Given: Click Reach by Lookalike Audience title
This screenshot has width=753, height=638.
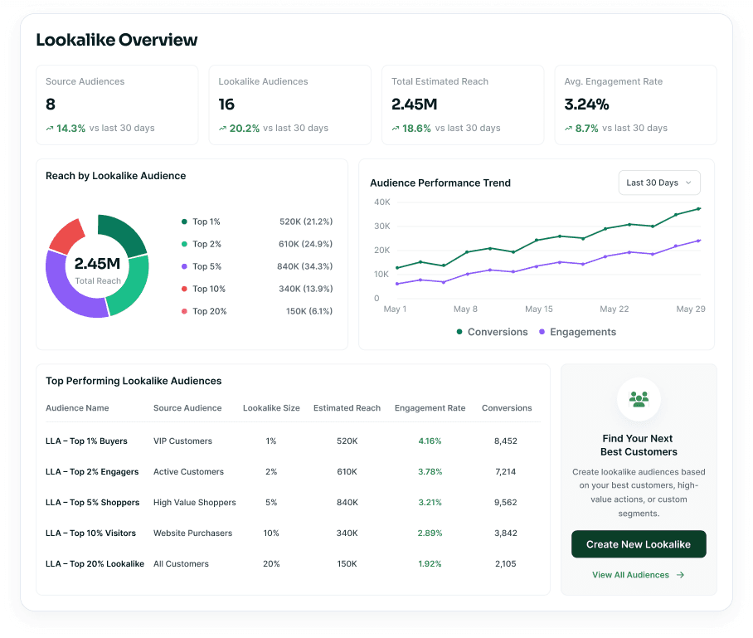Looking at the screenshot, I should click(116, 176).
